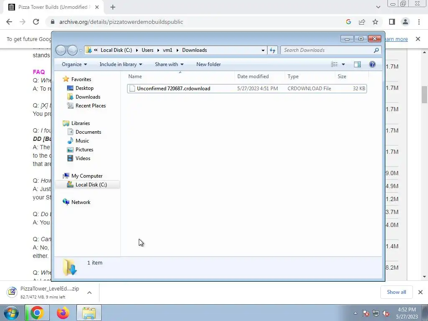Open Chrome's three-dot menu

tap(419, 22)
